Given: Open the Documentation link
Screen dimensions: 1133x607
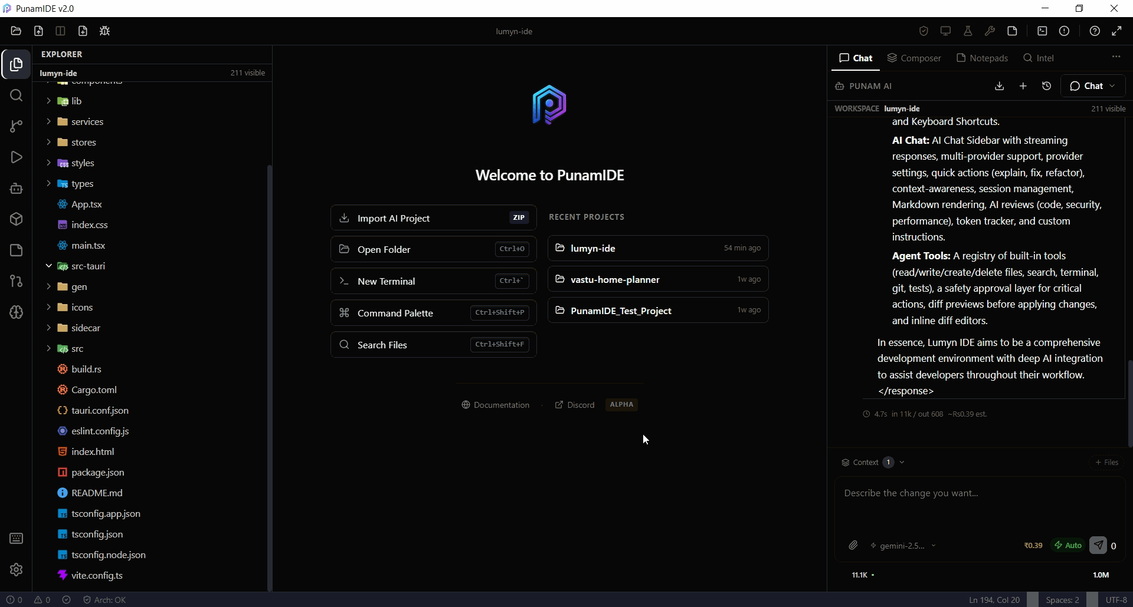Looking at the screenshot, I should pos(496,405).
